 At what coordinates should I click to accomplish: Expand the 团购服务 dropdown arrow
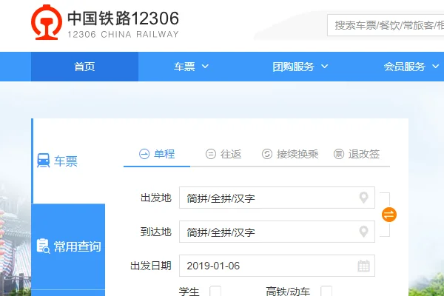pos(325,67)
